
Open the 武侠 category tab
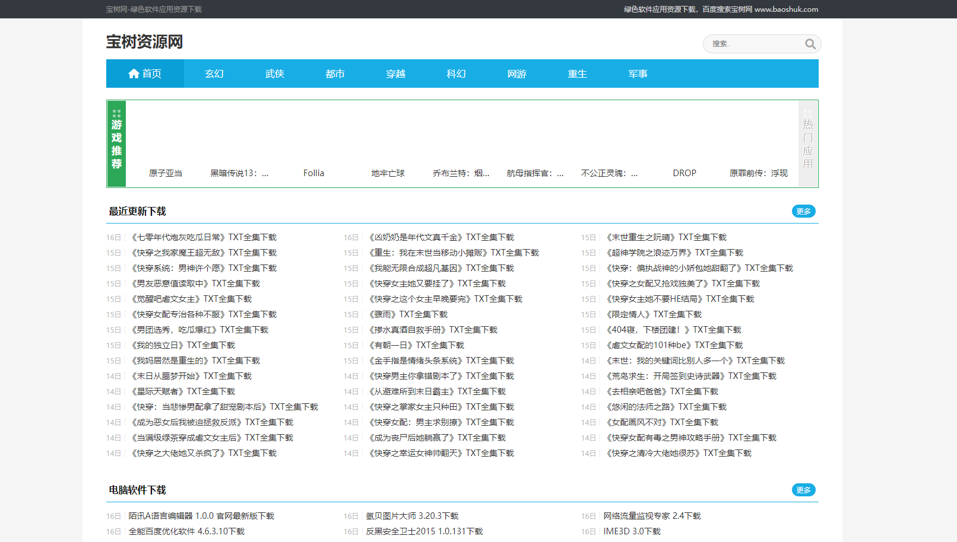275,74
